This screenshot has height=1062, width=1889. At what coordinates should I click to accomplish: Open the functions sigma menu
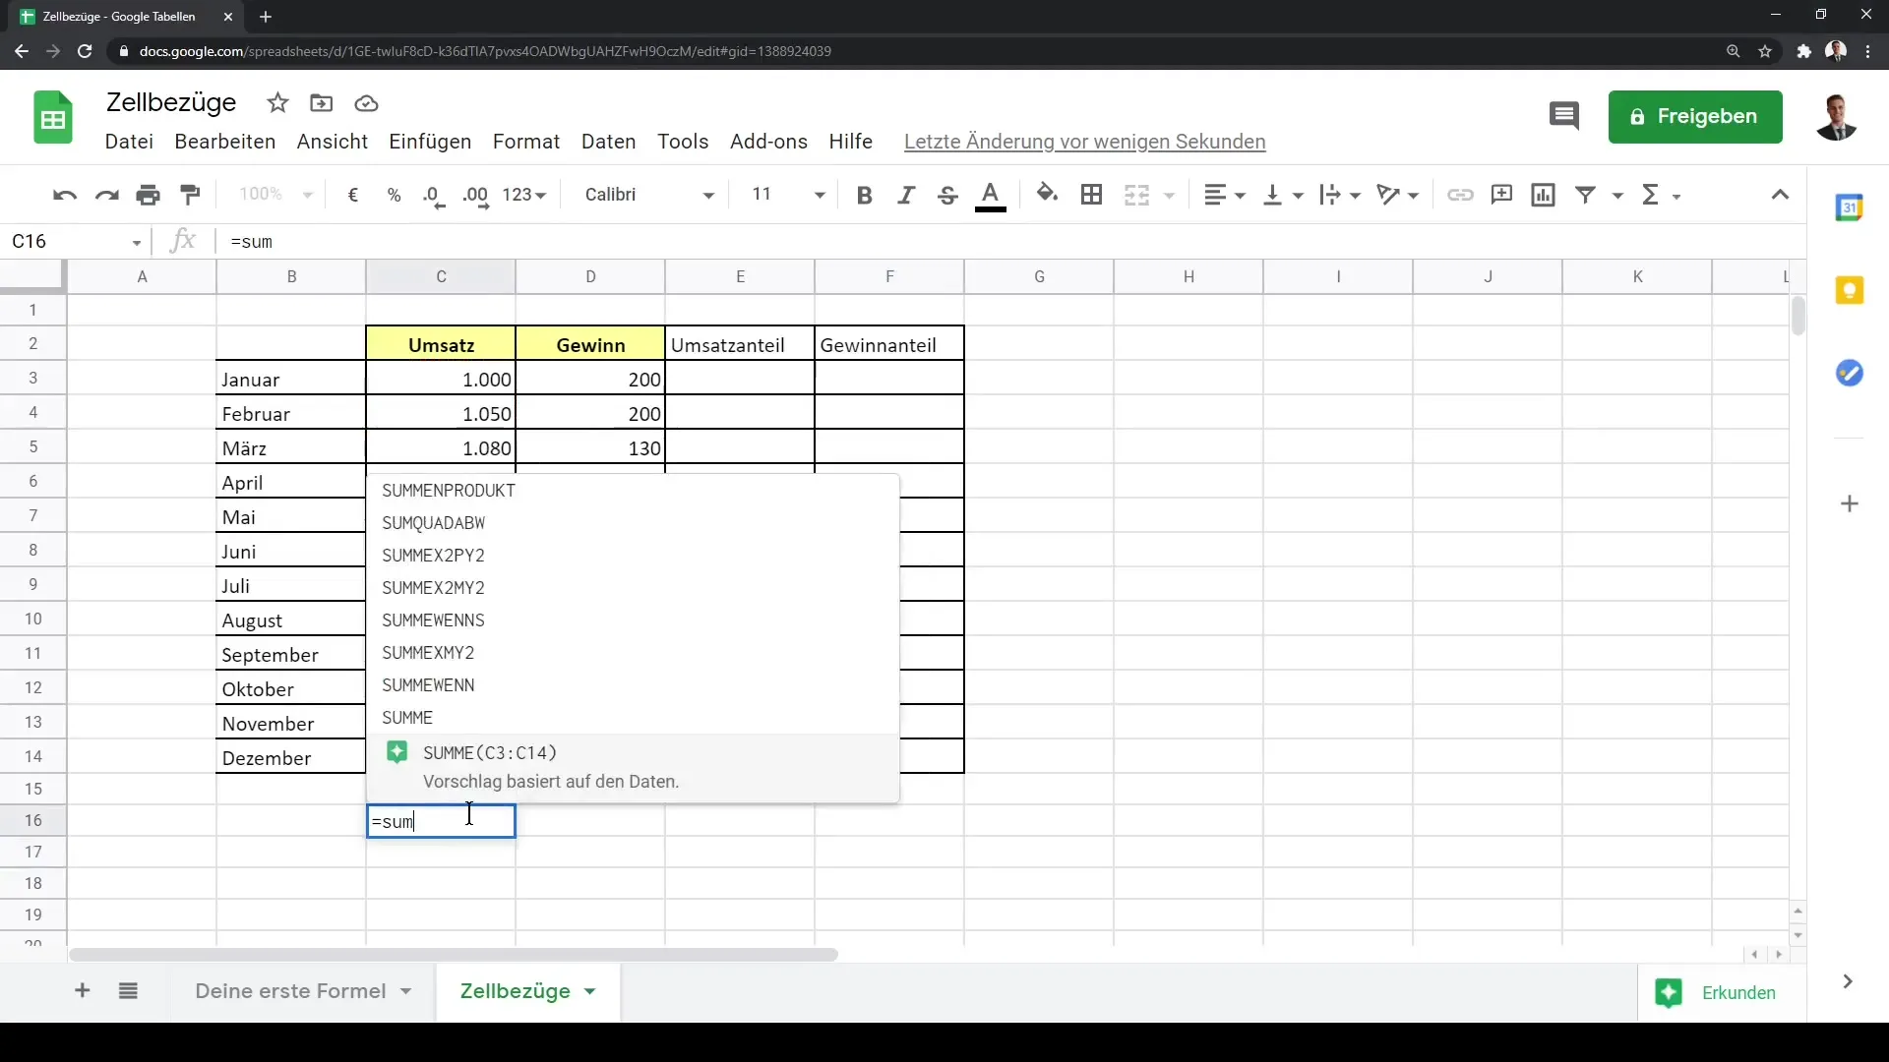[1661, 195]
